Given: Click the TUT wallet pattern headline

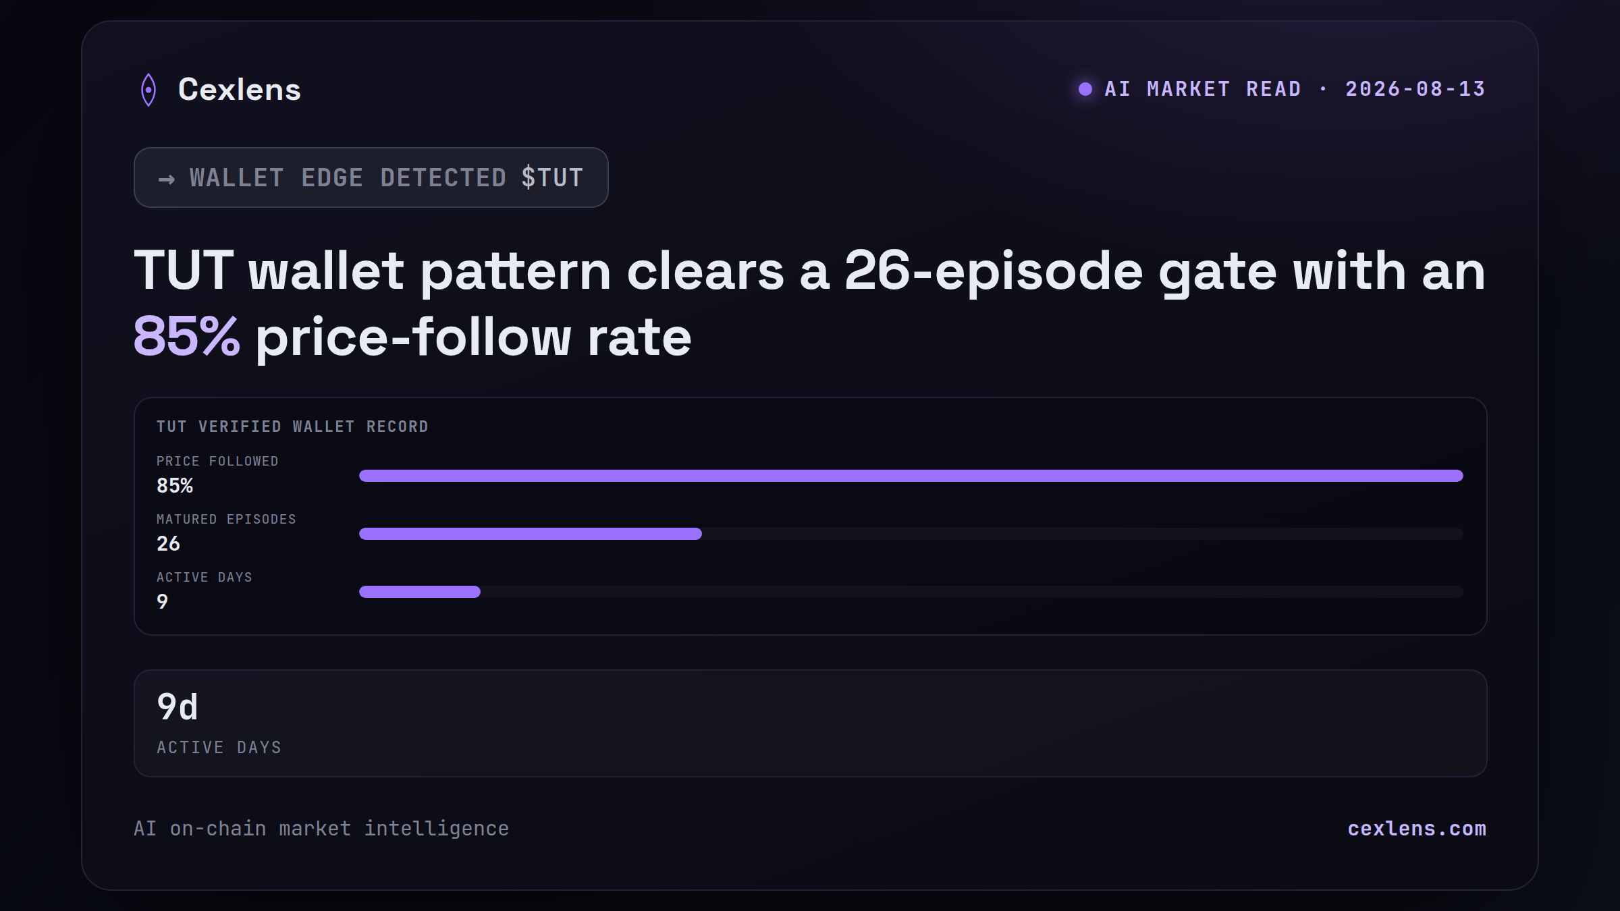Looking at the screenshot, I should pyautogui.click(x=810, y=303).
